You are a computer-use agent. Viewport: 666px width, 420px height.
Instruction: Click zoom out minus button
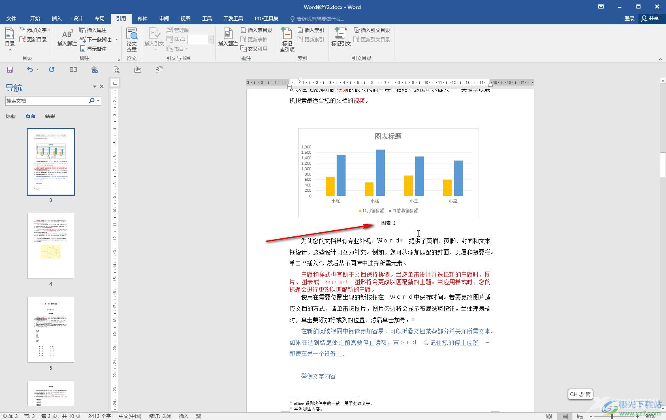click(x=591, y=416)
